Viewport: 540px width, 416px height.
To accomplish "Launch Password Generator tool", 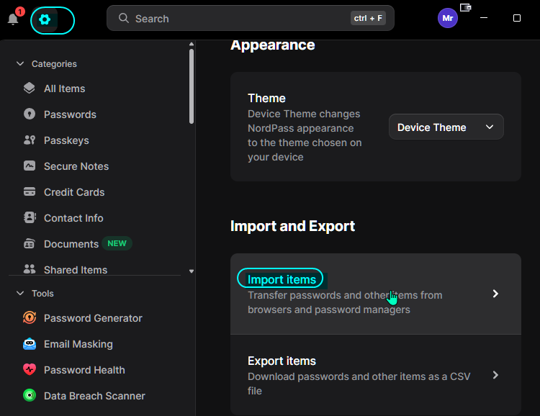I will (93, 318).
